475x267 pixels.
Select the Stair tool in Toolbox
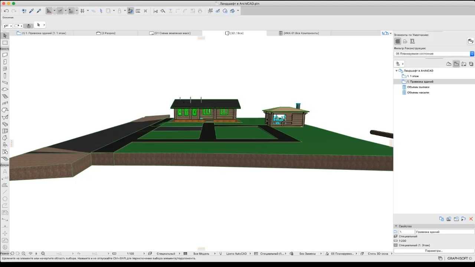pyautogui.click(x=5, y=96)
